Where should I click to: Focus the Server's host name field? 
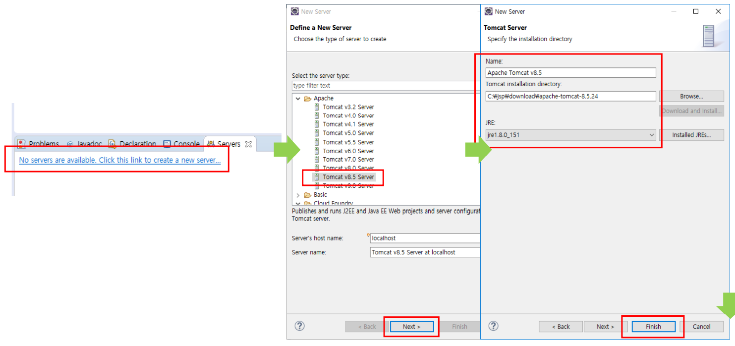coord(425,238)
